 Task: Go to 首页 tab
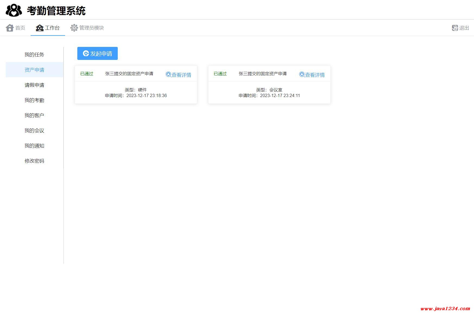point(15,28)
